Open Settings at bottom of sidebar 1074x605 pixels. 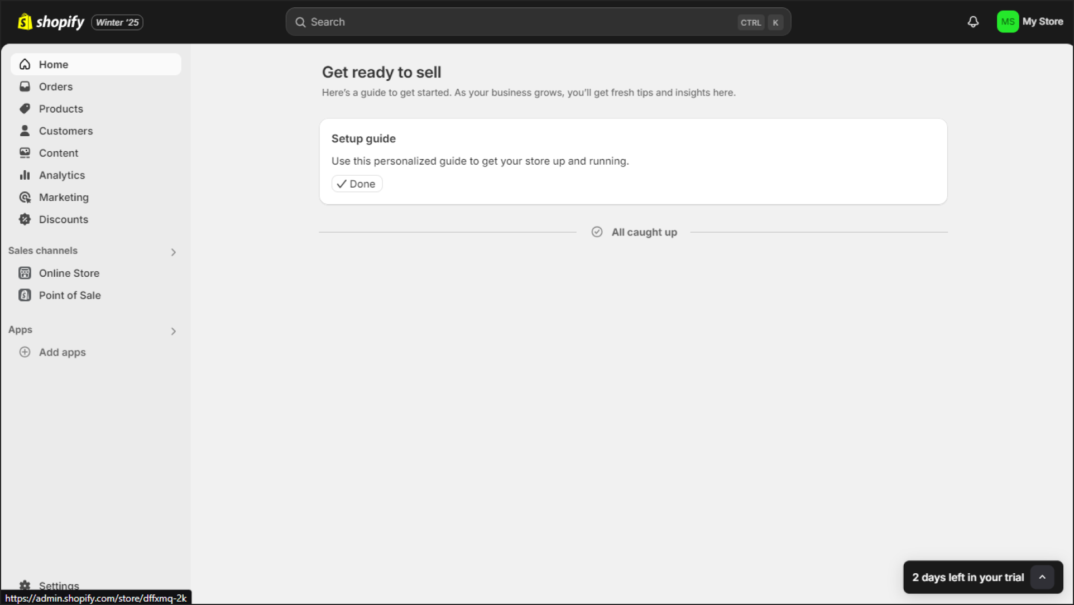[57, 585]
